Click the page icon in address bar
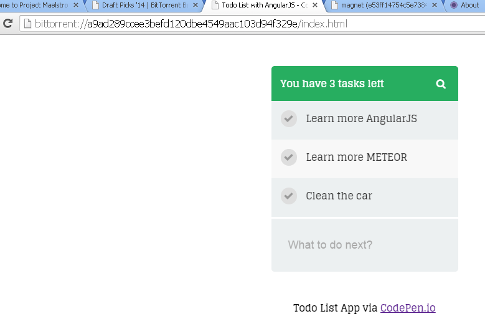Image resolution: width=485 pixels, height=334 pixels. pyautogui.click(x=27, y=24)
